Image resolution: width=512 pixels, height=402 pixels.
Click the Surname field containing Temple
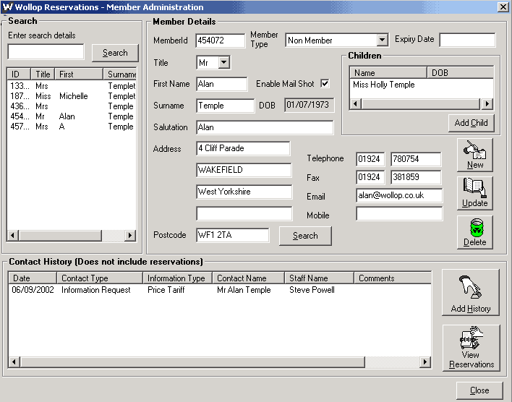click(226, 106)
